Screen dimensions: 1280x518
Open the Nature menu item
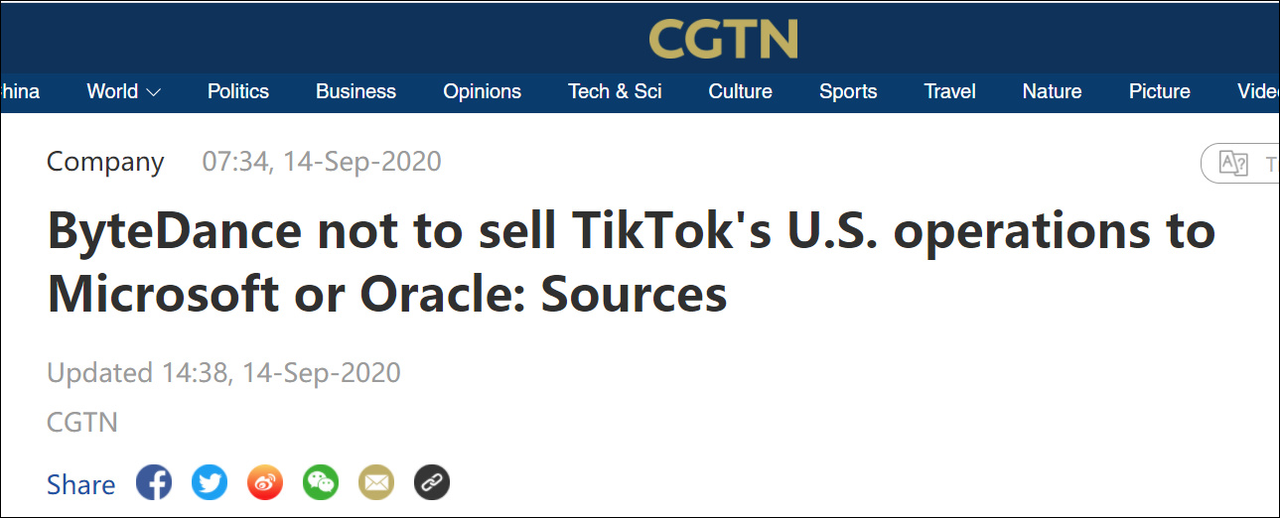point(1052,91)
